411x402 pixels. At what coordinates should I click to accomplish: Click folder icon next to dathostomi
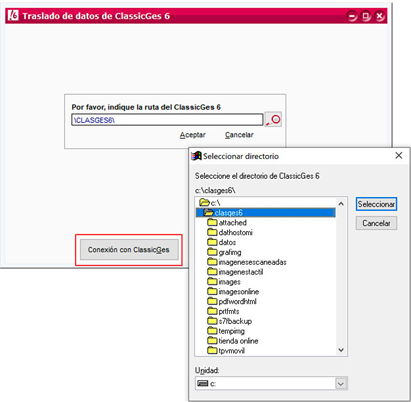tap(212, 232)
